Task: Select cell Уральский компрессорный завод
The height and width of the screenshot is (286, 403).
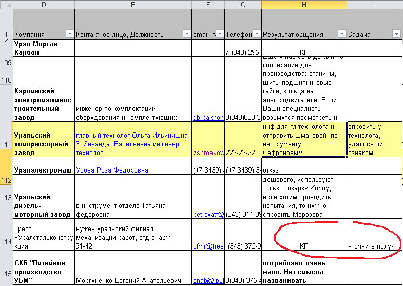Action: (44, 139)
